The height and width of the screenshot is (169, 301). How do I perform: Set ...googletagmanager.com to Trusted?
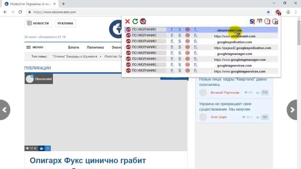point(180,53)
